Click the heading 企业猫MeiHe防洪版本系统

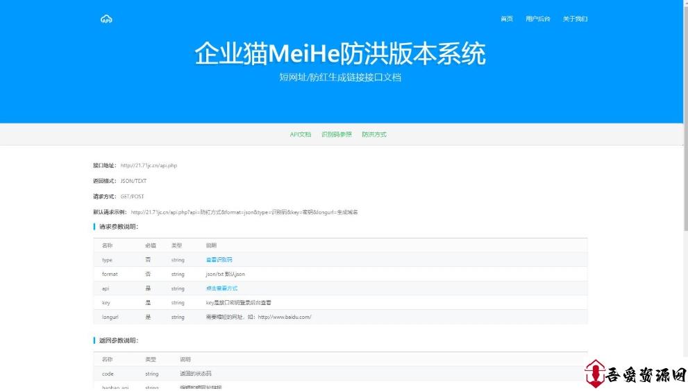click(340, 53)
